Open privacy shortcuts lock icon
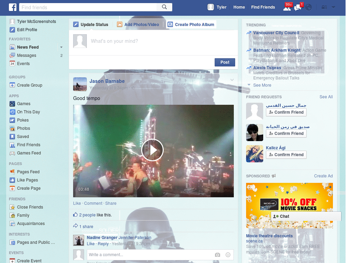The height and width of the screenshot is (263, 350). (x=324, y=8)
